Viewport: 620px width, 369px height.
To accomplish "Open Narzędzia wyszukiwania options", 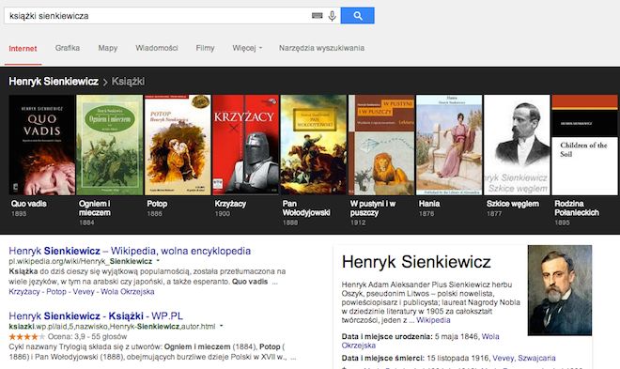I will pyautogui.click(x=321, y=48).
